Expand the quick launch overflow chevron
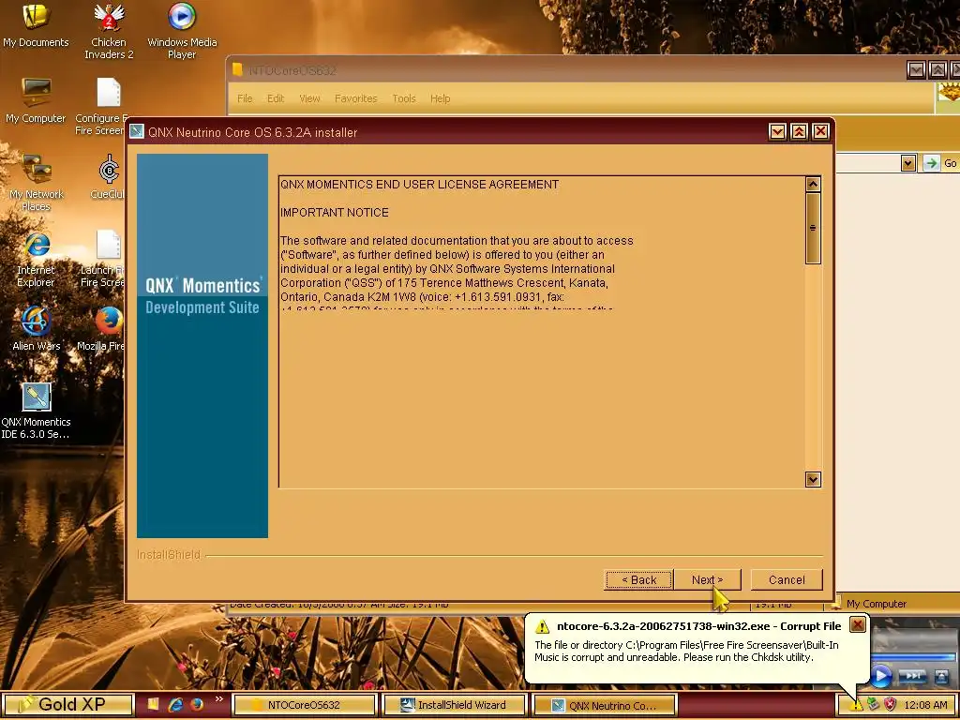The width and height of the screenshot is (960, 720). tap(219, 699)
